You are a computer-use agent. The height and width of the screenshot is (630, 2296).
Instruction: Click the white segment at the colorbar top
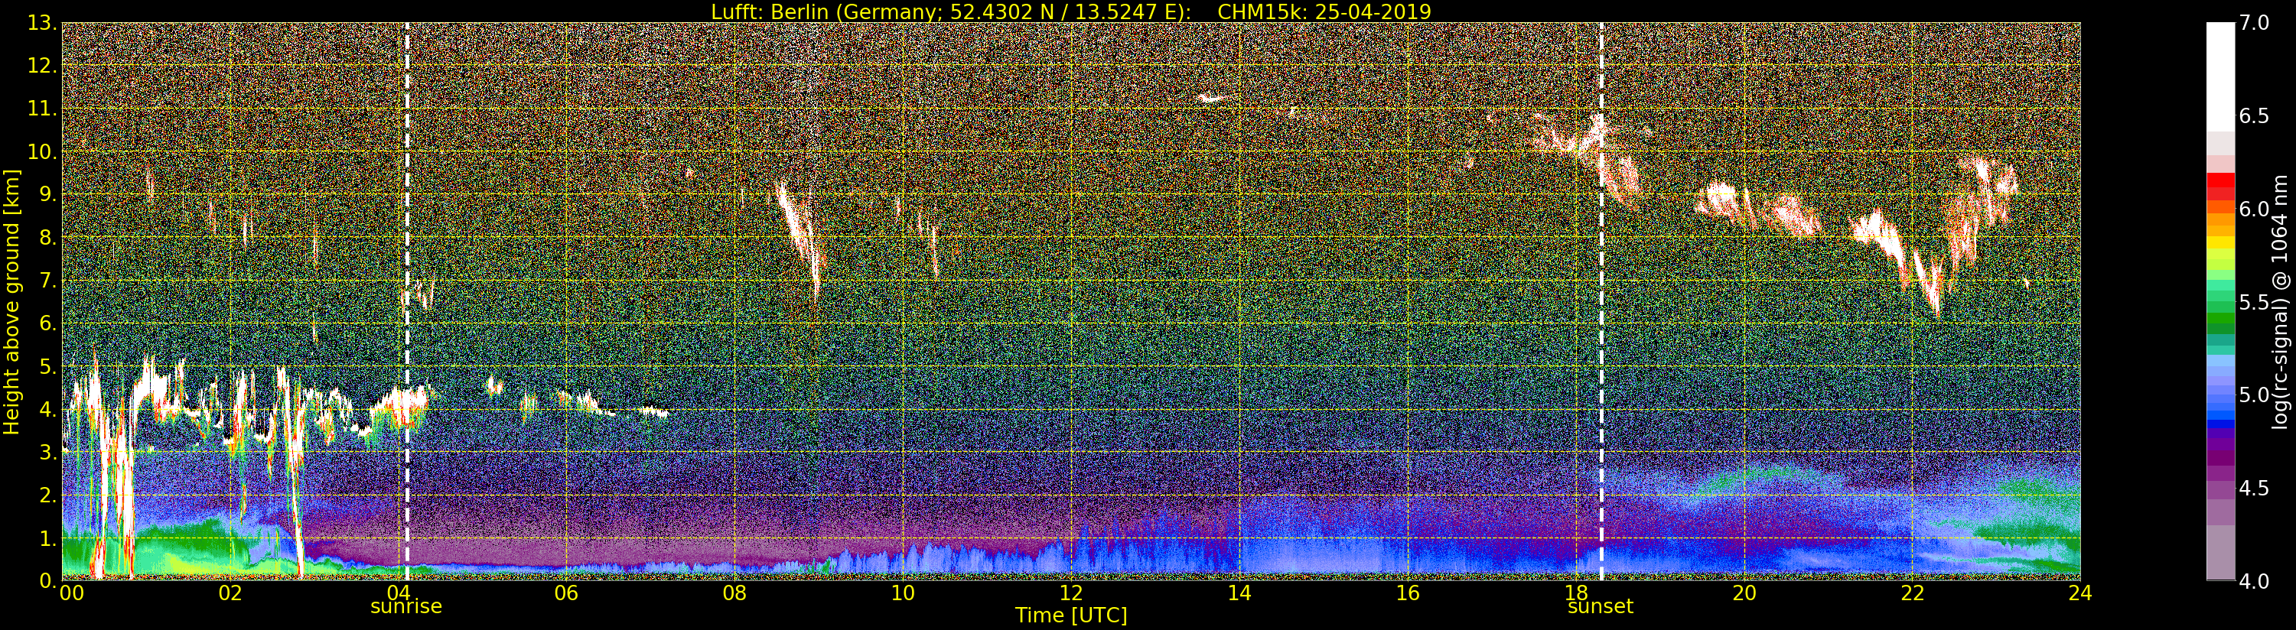[x=2220, y=76]
